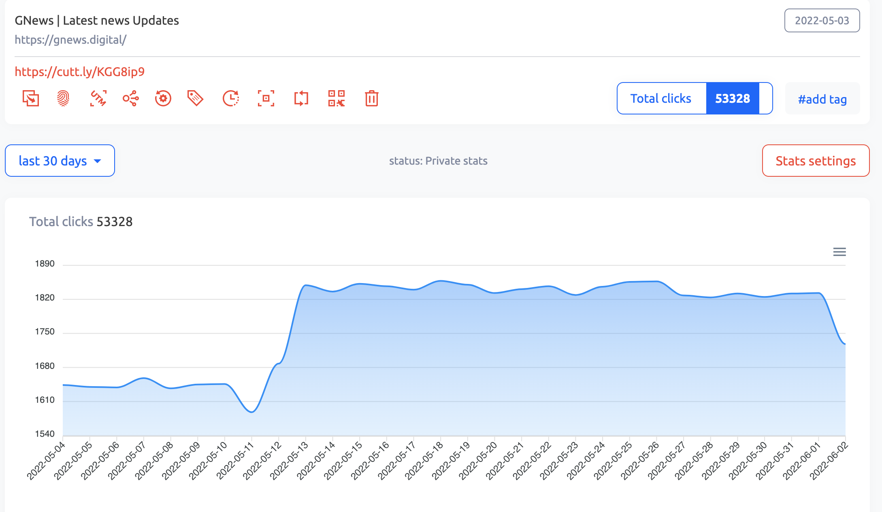Open the clock expiration icon

[x=231, y=98]
